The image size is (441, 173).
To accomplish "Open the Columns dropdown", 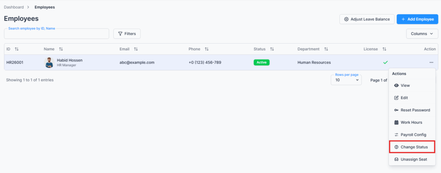I will (422, 34).
